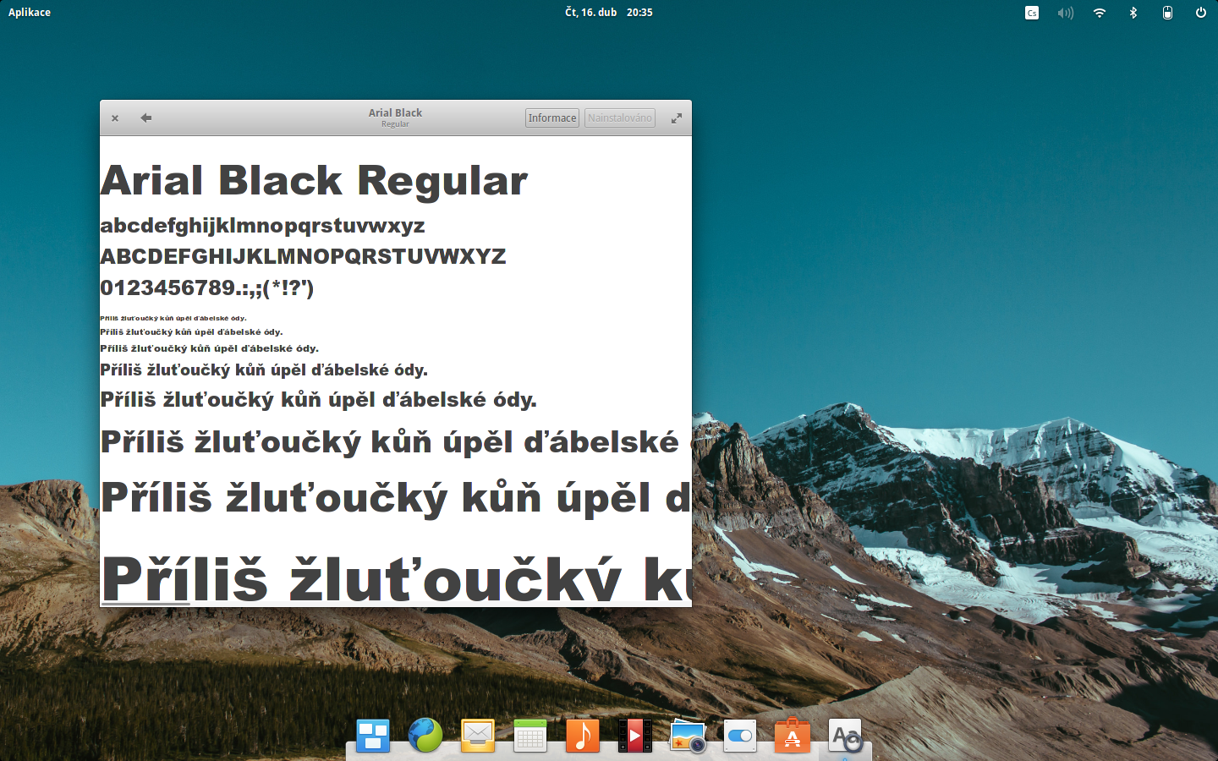
Task: Start the Music player
Action: click(581, 736)
